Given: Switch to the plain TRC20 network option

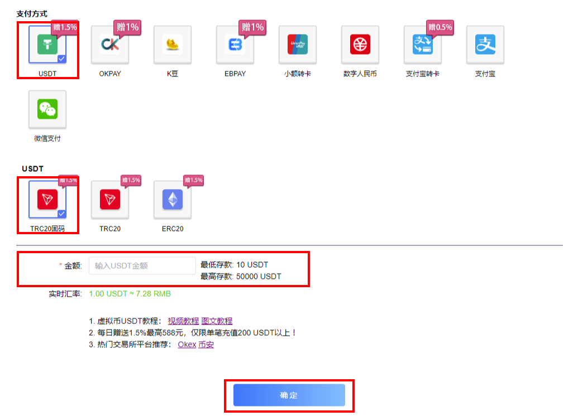Looking at the screenshot, I should [x=110, y=200].
